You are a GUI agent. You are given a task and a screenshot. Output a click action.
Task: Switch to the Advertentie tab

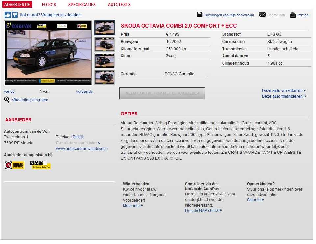pyautogui.click(x=17, y=4)
